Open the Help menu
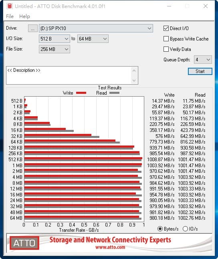The width and height of the screenshot is (218, 259). [x=24, y=16]
